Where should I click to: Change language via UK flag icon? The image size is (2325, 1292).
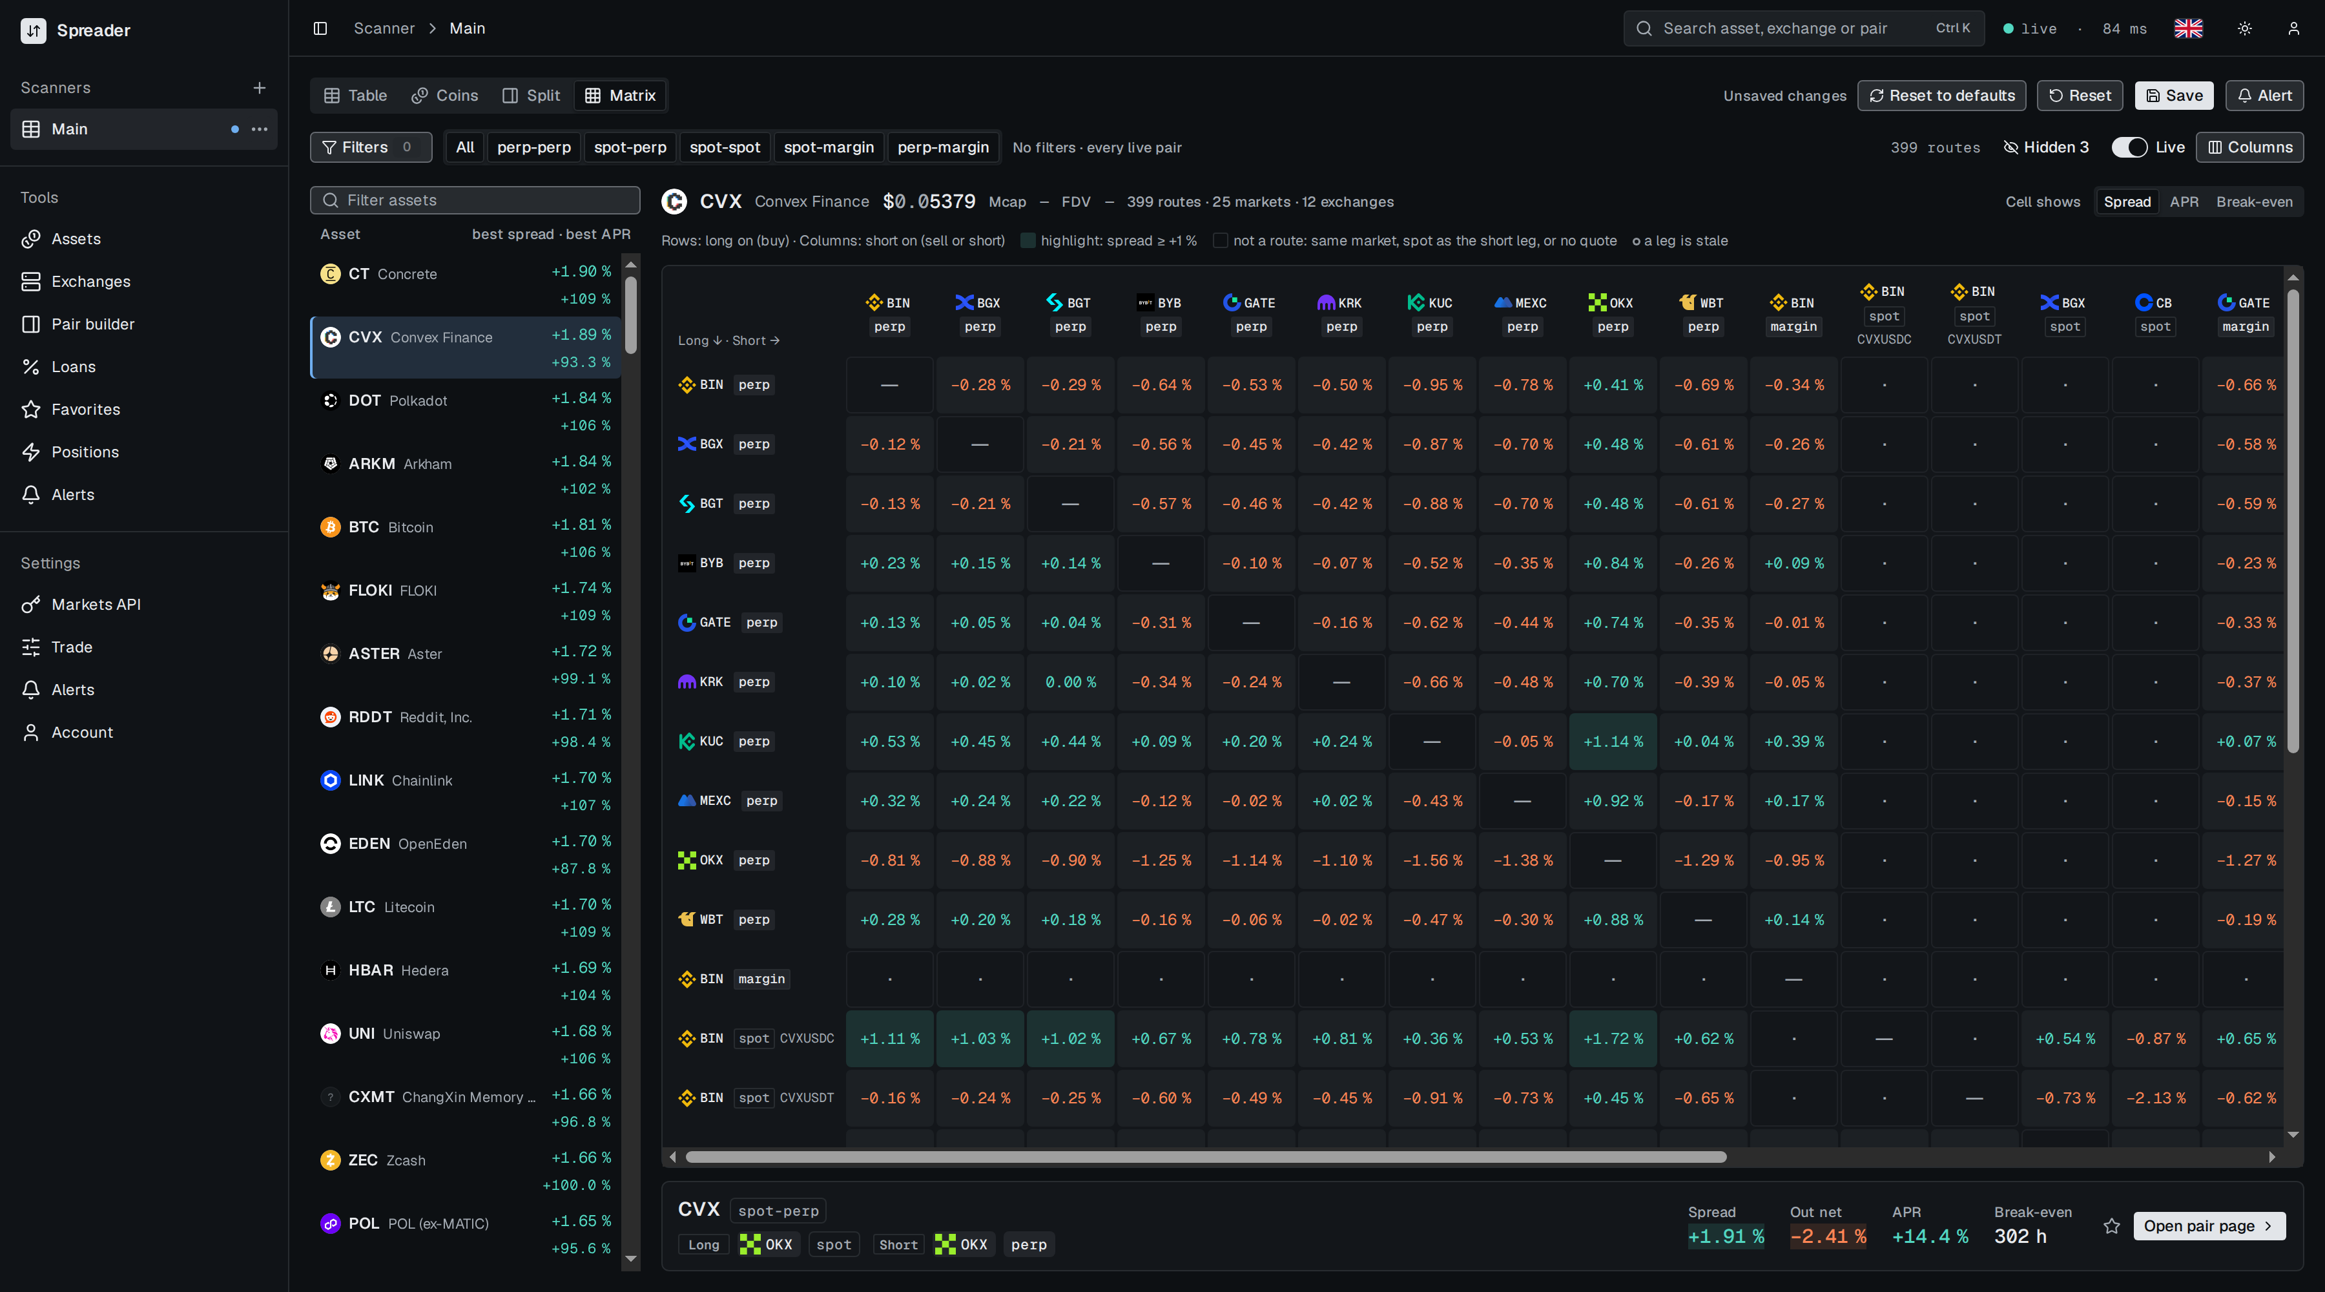tap(2188, 28)
